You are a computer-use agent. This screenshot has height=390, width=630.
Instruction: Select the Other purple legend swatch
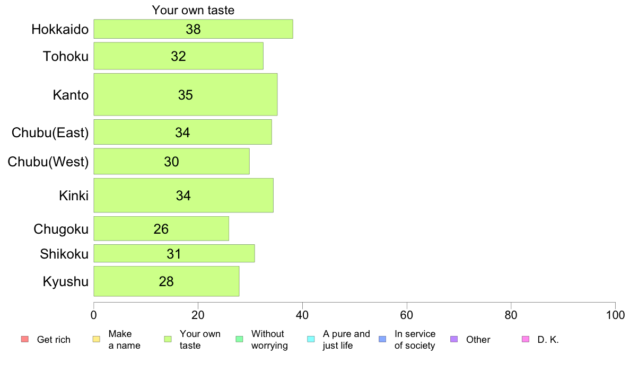(454, 339)
